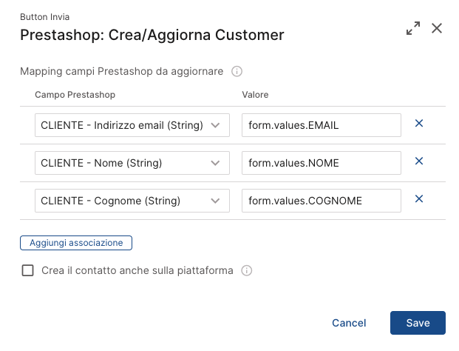This screenshot has height=351, width=459.
Task: Remove the Indirizzo email mapping row
Action: (x=419, y=123)
